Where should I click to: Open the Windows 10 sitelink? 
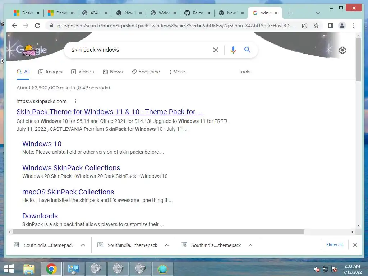[x=42, y=144]
